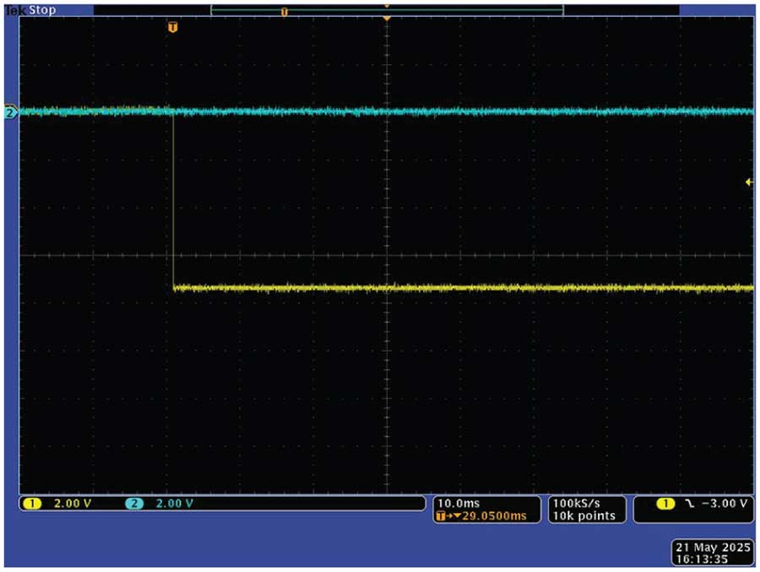Click the 10k points record length readout
This screenshot has width=760, height=572.
pyautogui.click(x=584, y=515)
